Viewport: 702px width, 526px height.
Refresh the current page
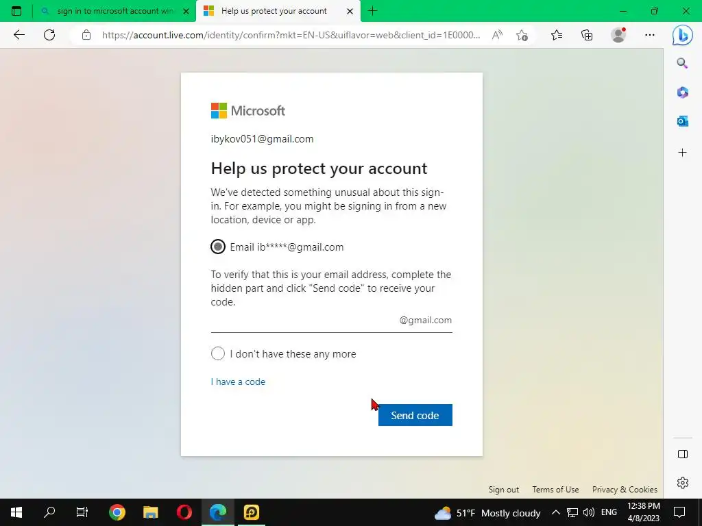[49, 35]
